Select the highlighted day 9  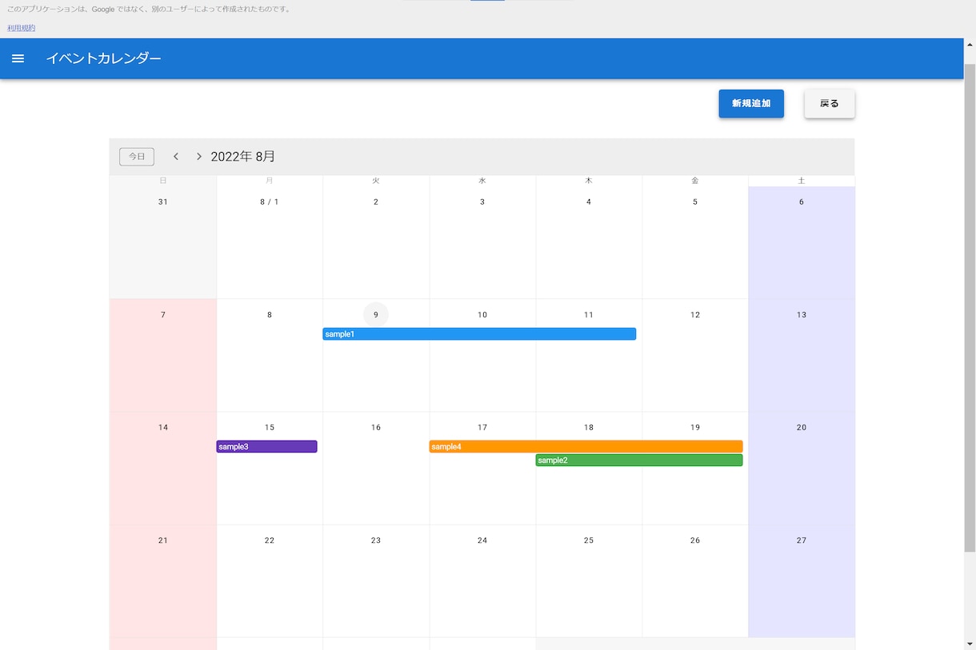pyautogui.click(x=376, y=315)
